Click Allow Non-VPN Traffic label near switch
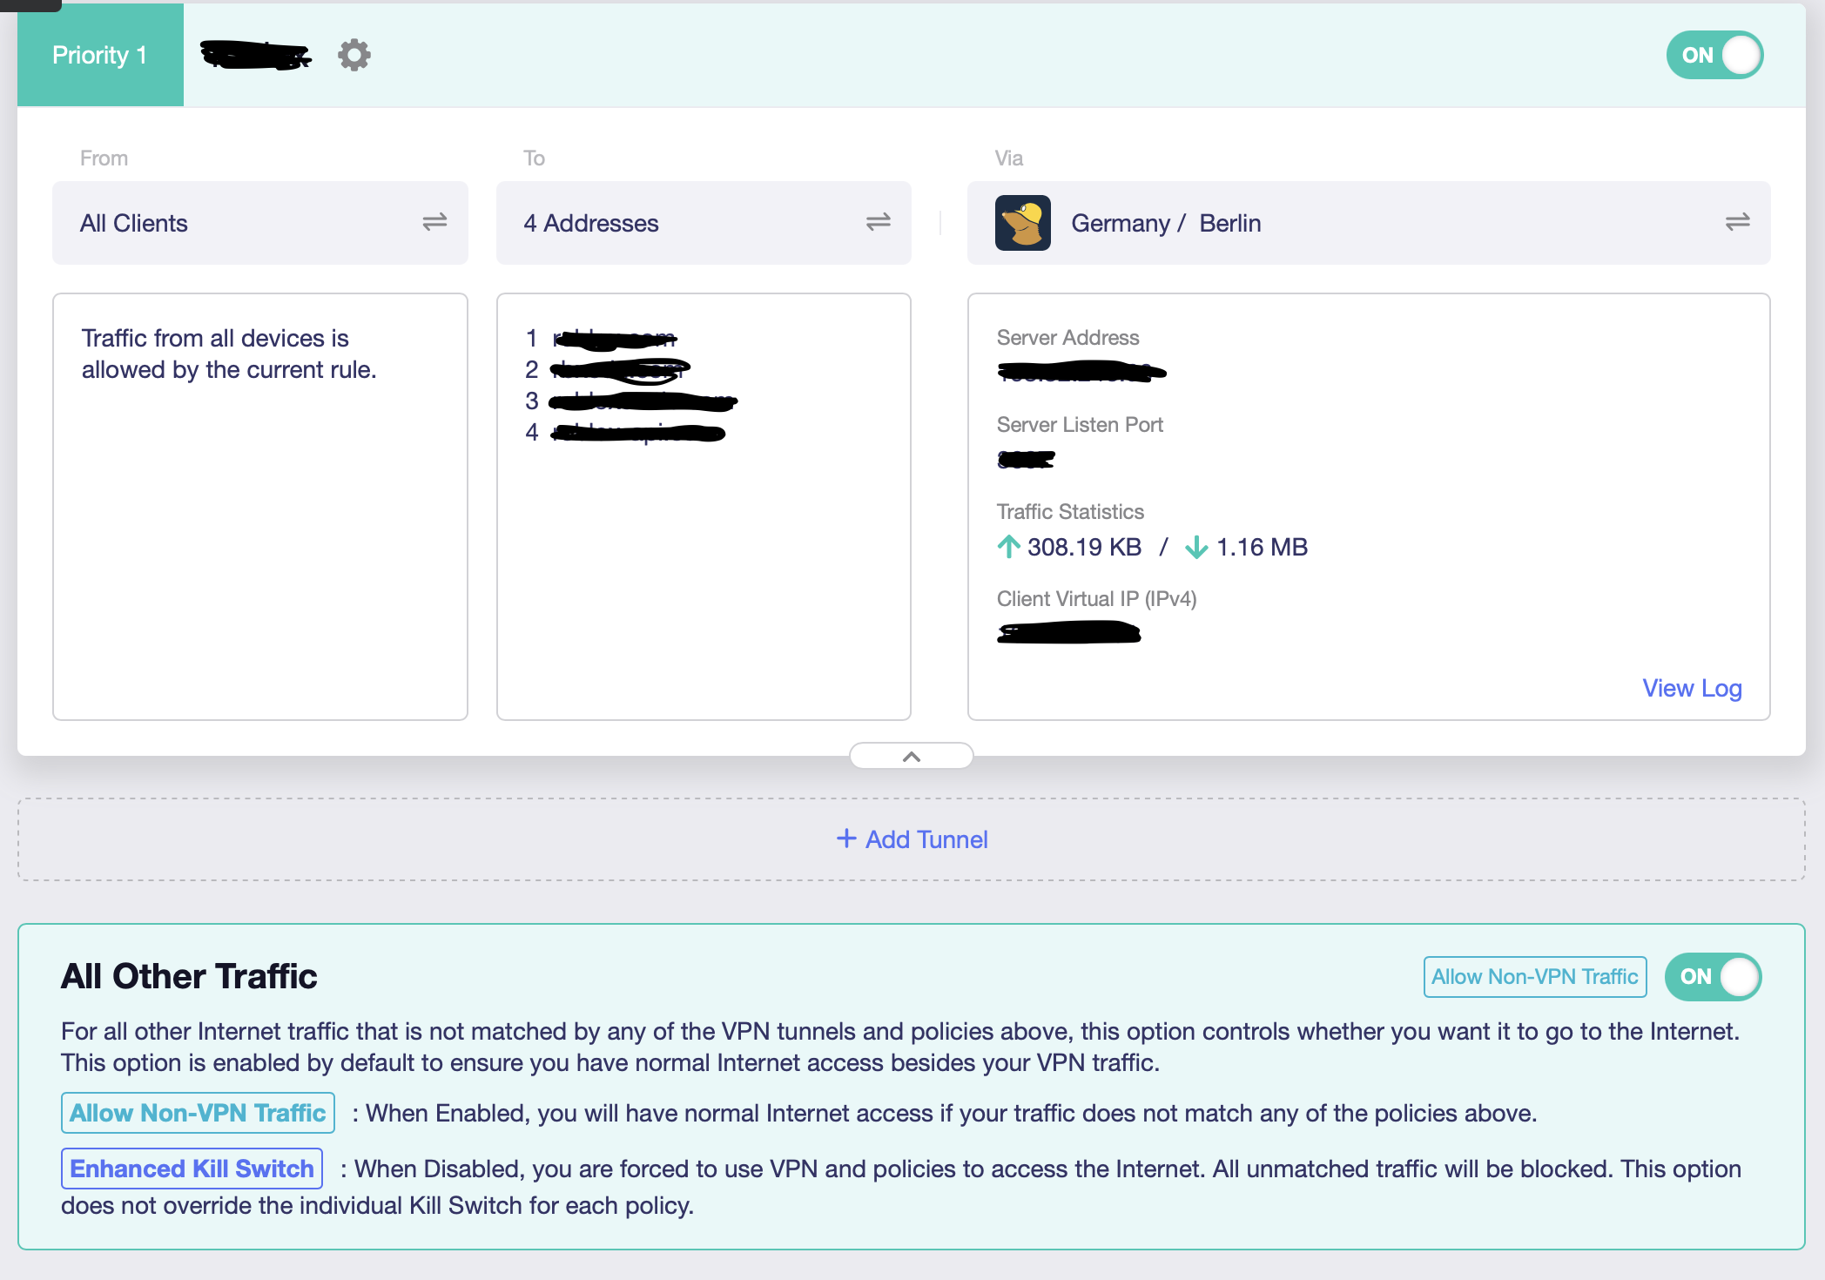Image resolution: width=1825 pixels, height=1280 pixels. click(x=1534, y=976)
